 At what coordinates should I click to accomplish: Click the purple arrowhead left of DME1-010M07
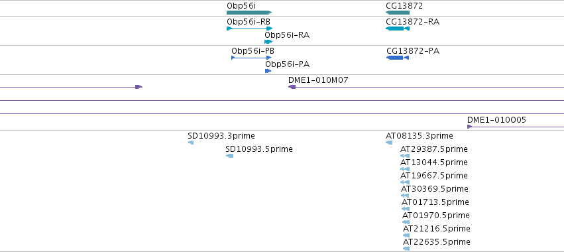pos(139,87)
